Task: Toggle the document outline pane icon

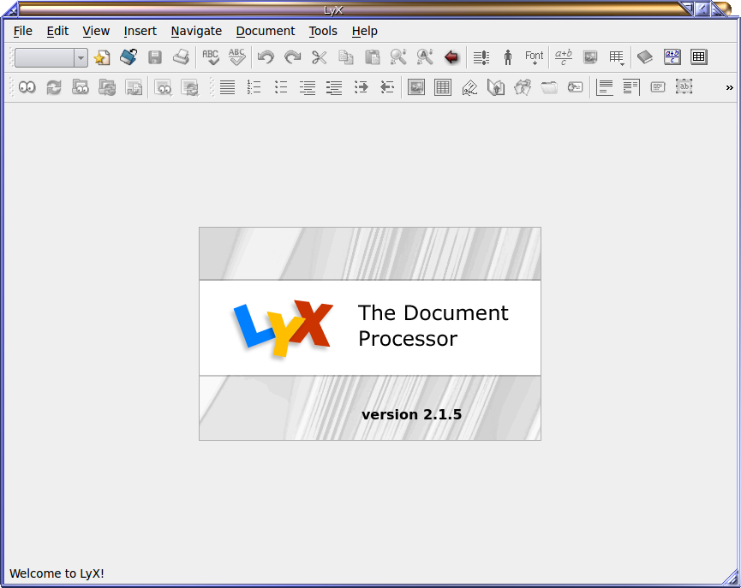Action: (645, 57)
